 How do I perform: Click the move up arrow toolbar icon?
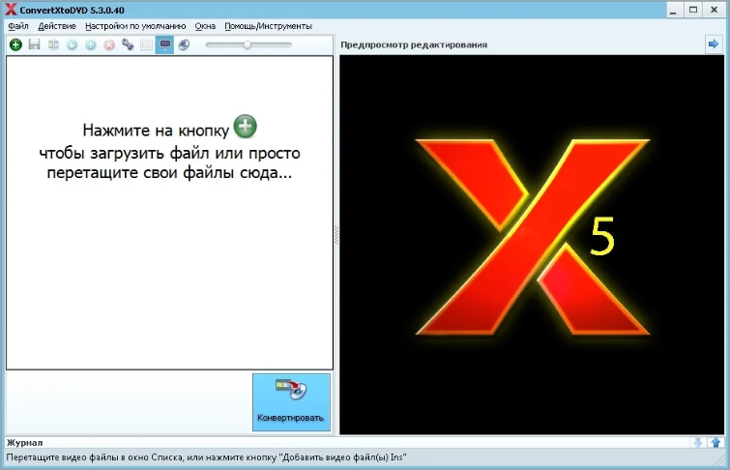[90, 44]
